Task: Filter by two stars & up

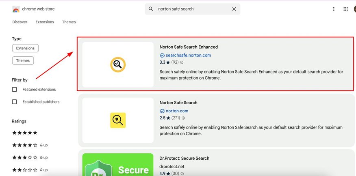Action: point(30,170)
